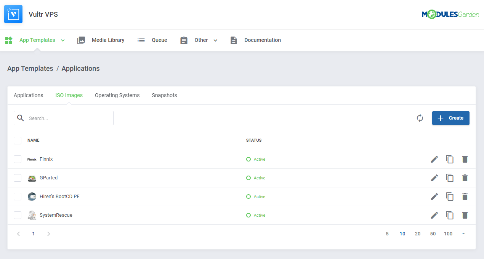The height and width of the screenshot is (259, 484).
Task: Delete the SystemRescue ISO image
Action: [x=465, y=215]
